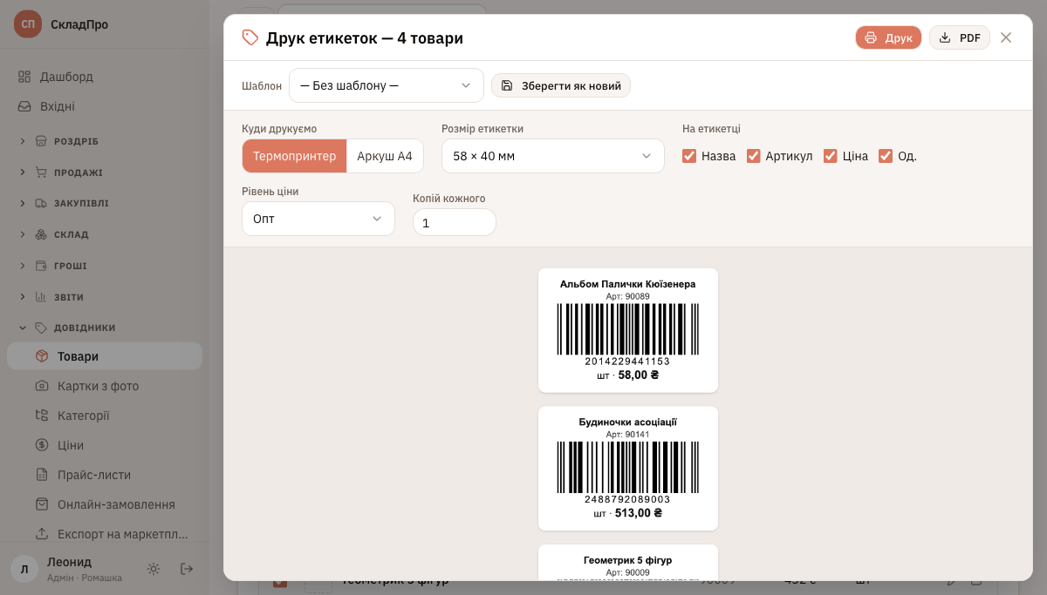Screen dimensions: 1047x595
Task: Expand the Роздріб section
Action: (x=105, y=141)
